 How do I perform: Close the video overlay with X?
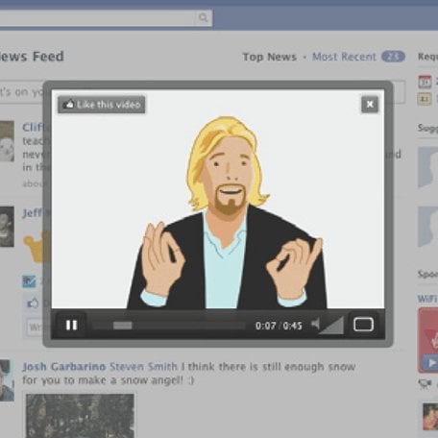370,105
